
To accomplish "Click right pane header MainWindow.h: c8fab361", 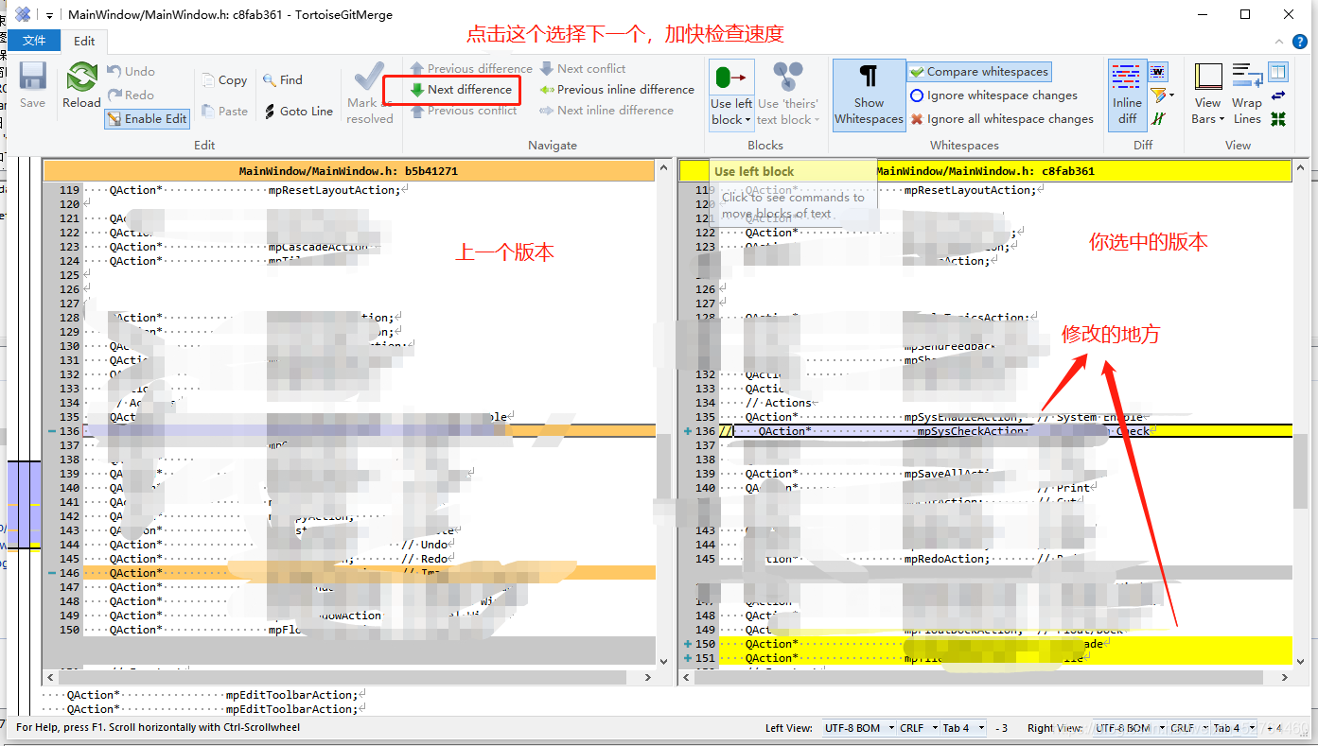I will [985, 171].
